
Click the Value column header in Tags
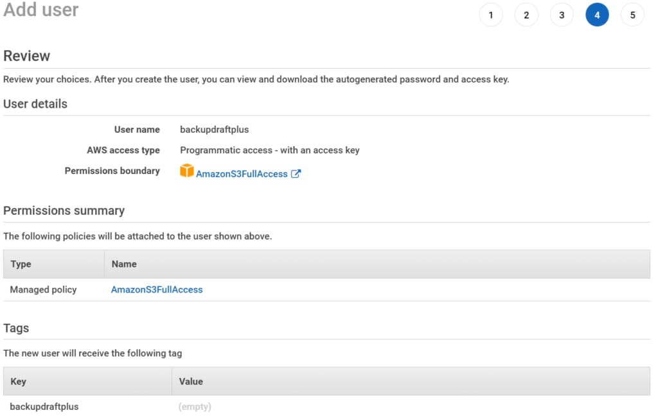411,381
